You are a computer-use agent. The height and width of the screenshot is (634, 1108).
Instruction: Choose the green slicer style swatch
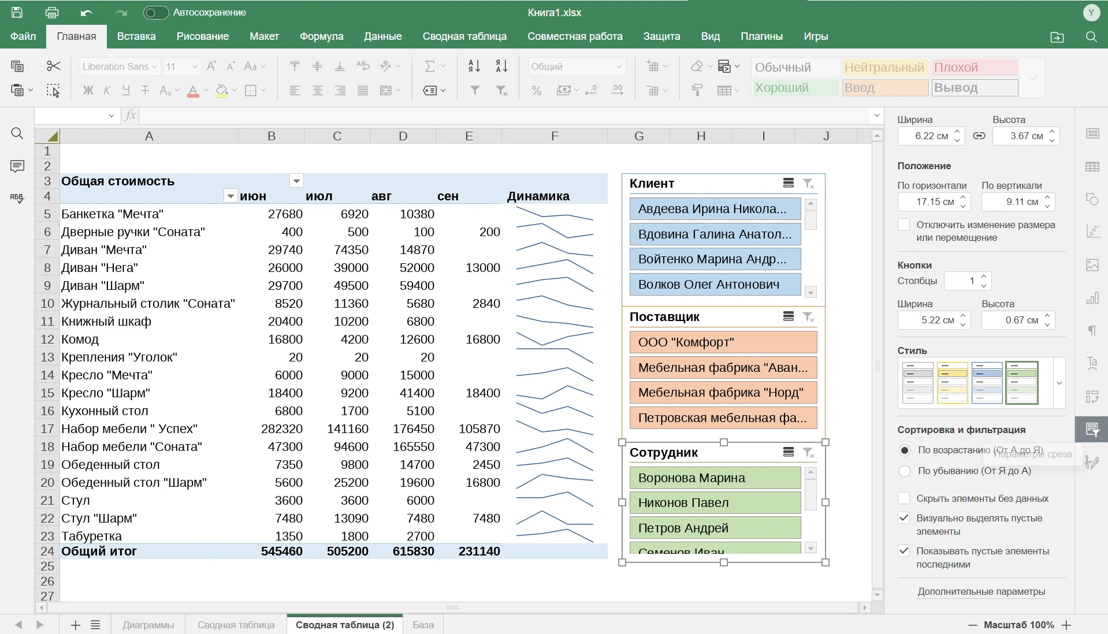pyautogui.click(x=1022, y=383)
